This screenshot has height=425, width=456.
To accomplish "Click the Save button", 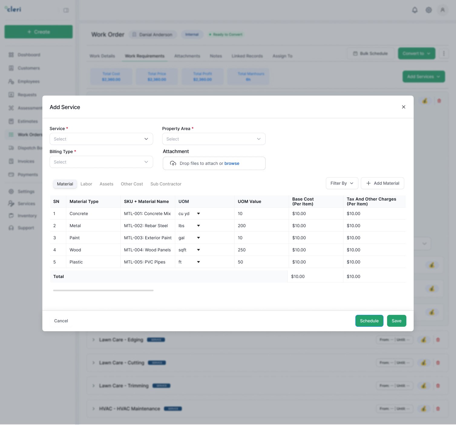I will pyautogui.click(x=396, y=321).
